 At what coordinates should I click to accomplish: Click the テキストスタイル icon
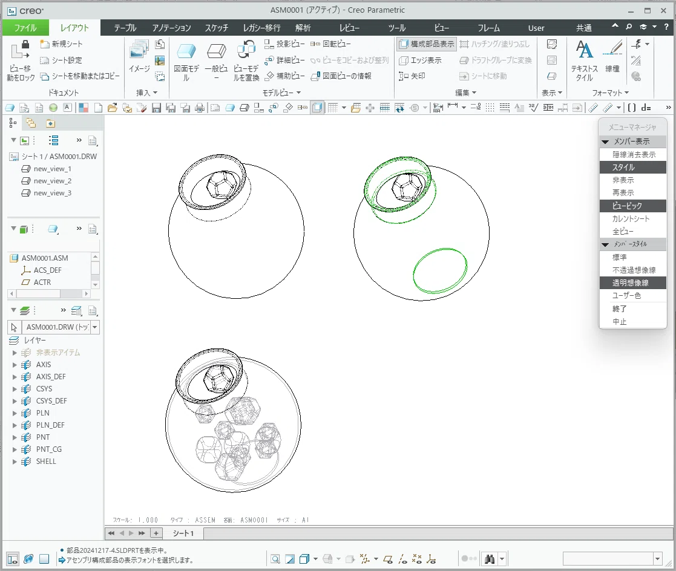point(584,50)
